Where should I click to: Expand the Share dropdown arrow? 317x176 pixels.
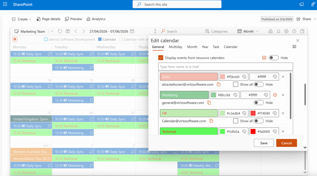coord(315,19)
